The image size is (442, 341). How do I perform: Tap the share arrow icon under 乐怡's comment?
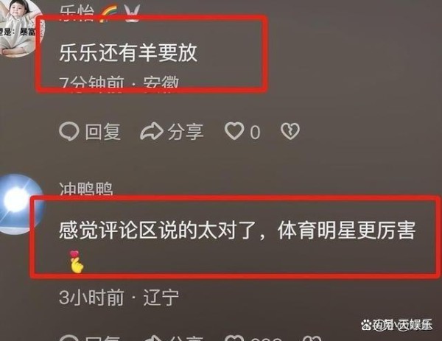pos(152,132)
